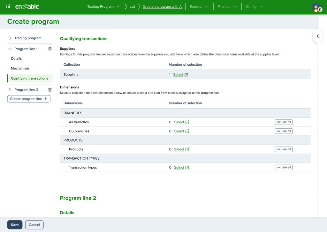327x232 pixels.
Task: Open the Finance menu
Action: click(x=227, y=7)
